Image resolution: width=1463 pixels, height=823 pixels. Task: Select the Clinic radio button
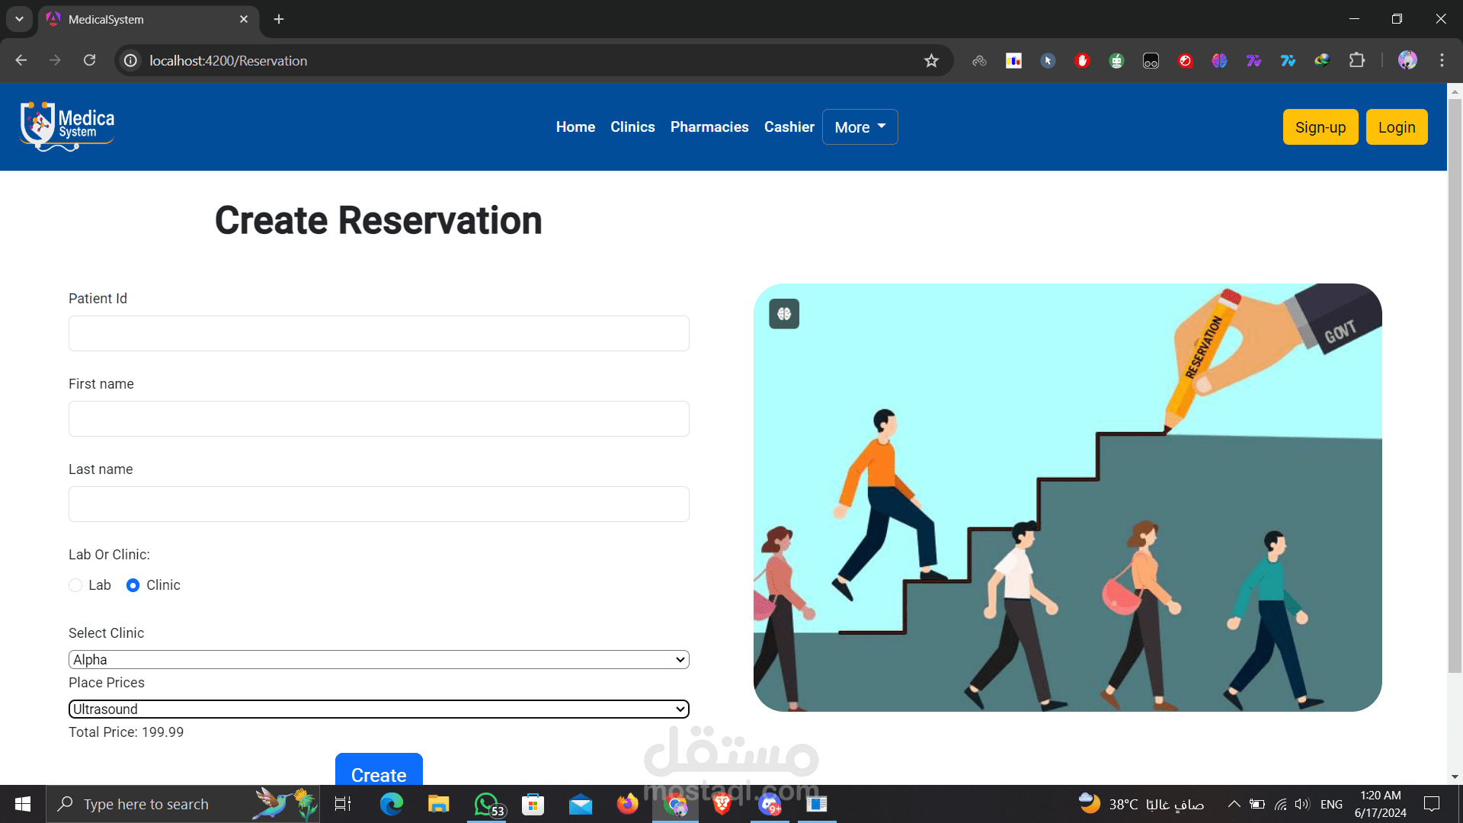[x=133, y=585]
